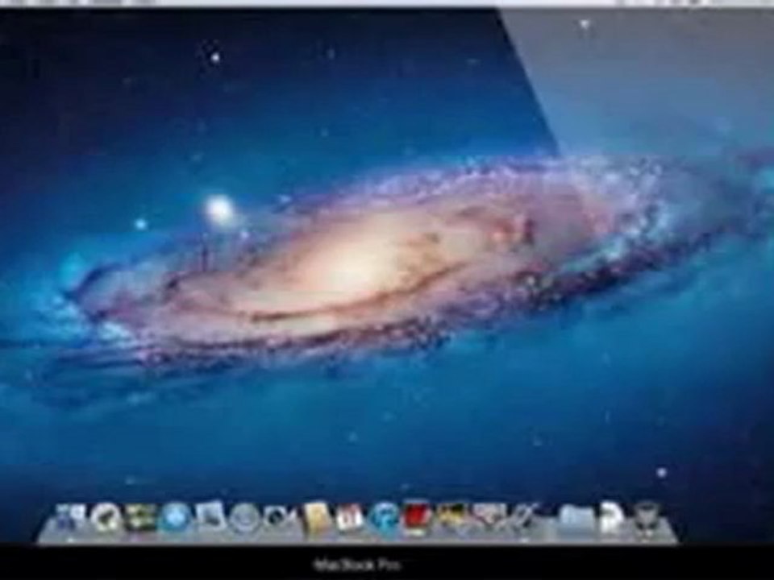Open the blue folder stack in Dock

[576, 519]
